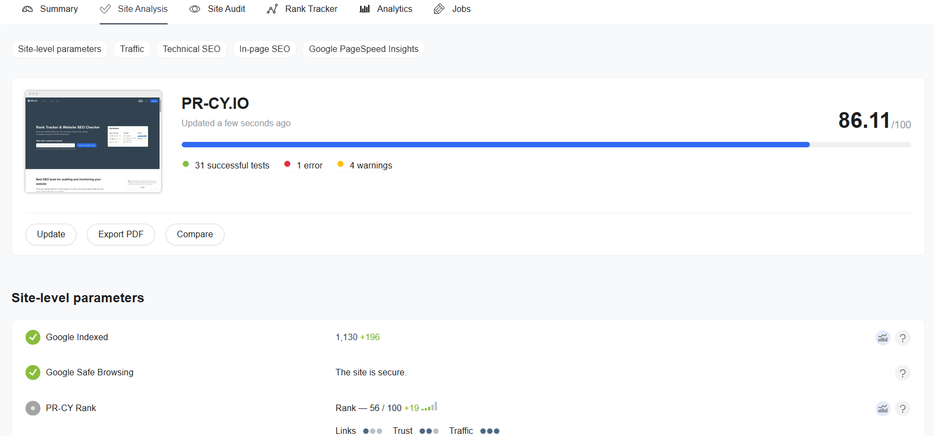934x436 pixels.
Task: Export the report with Export PDF
Action: (x=121, y=235)
